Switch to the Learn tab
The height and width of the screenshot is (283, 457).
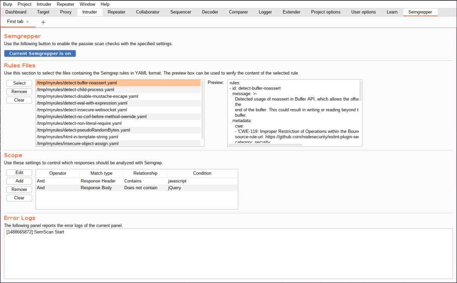tap(392, 12)
